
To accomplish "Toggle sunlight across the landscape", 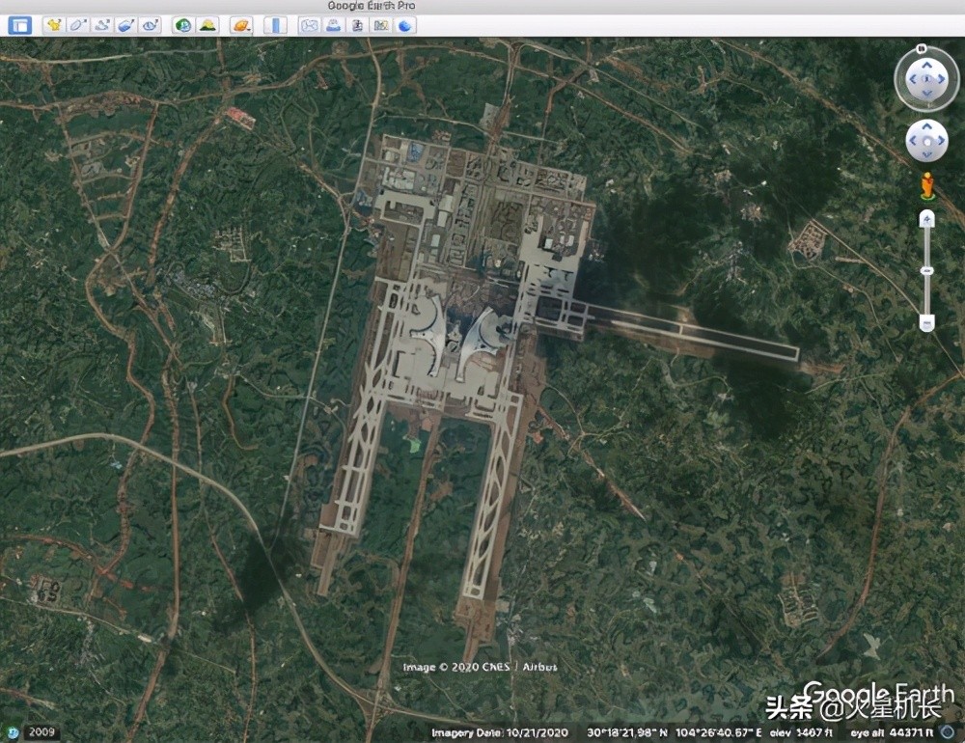I will [207, 25].
